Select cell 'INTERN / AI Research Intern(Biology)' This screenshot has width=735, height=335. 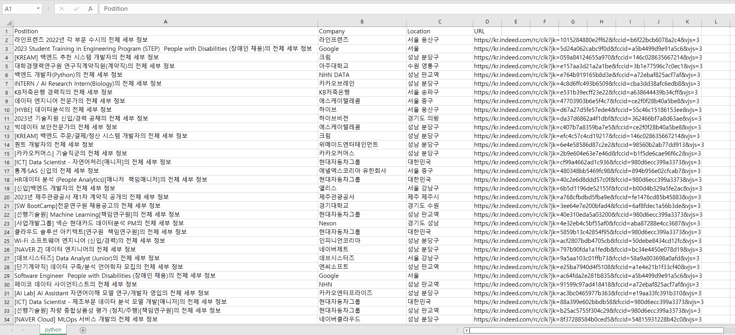(x=165, y=83)
